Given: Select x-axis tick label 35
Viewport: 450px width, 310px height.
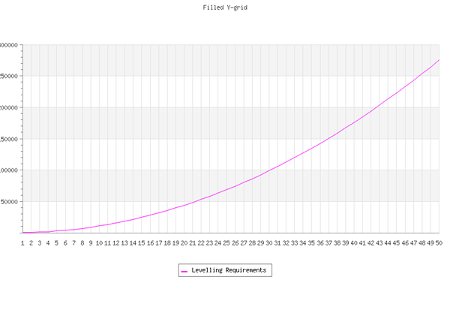Looking at the screenshot, I should click(x=311, y=243).
